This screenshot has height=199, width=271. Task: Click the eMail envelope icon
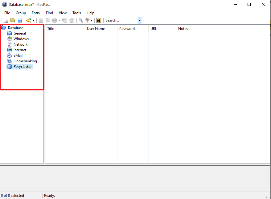9,55
